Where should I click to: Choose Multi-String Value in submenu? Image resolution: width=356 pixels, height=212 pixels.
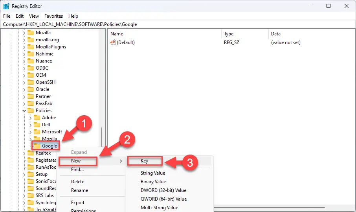(159, 207)
